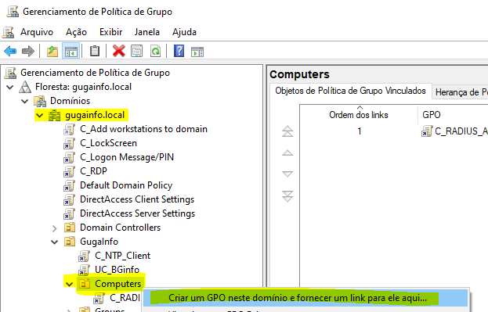Image resolution: width=488 pixels, height=312 pixels.
Task: Click the Forward arrow toolbar icon
Action: point(27,52)
